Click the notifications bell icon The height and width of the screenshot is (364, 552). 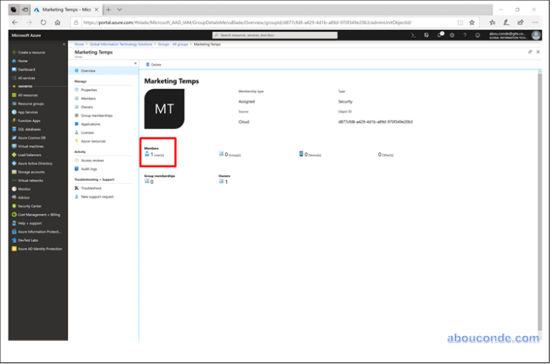(440, 35)
